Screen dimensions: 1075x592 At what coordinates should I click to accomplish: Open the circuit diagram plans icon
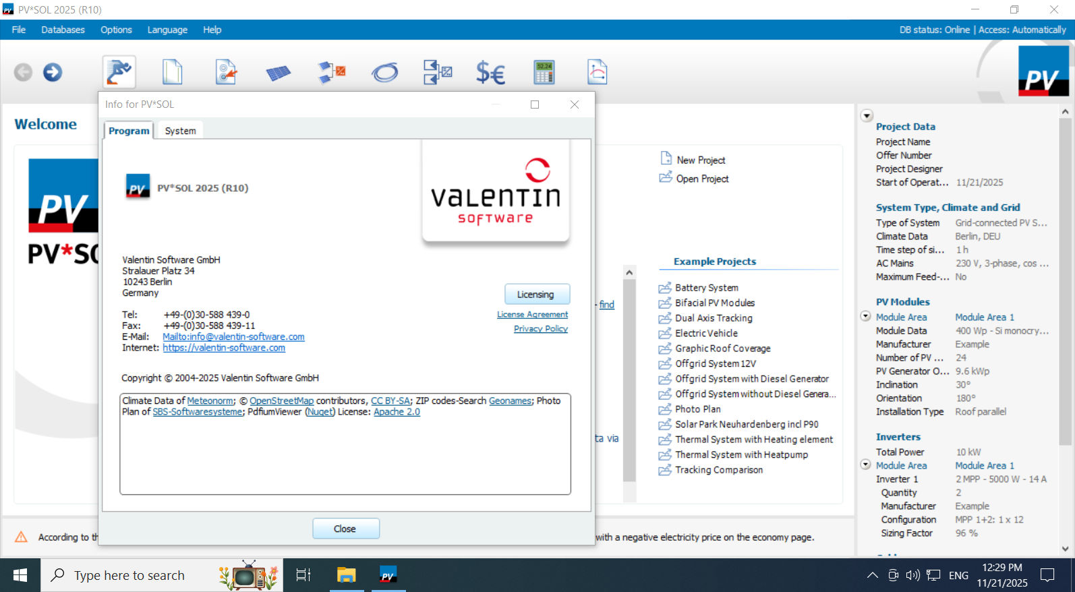(438, 72)
